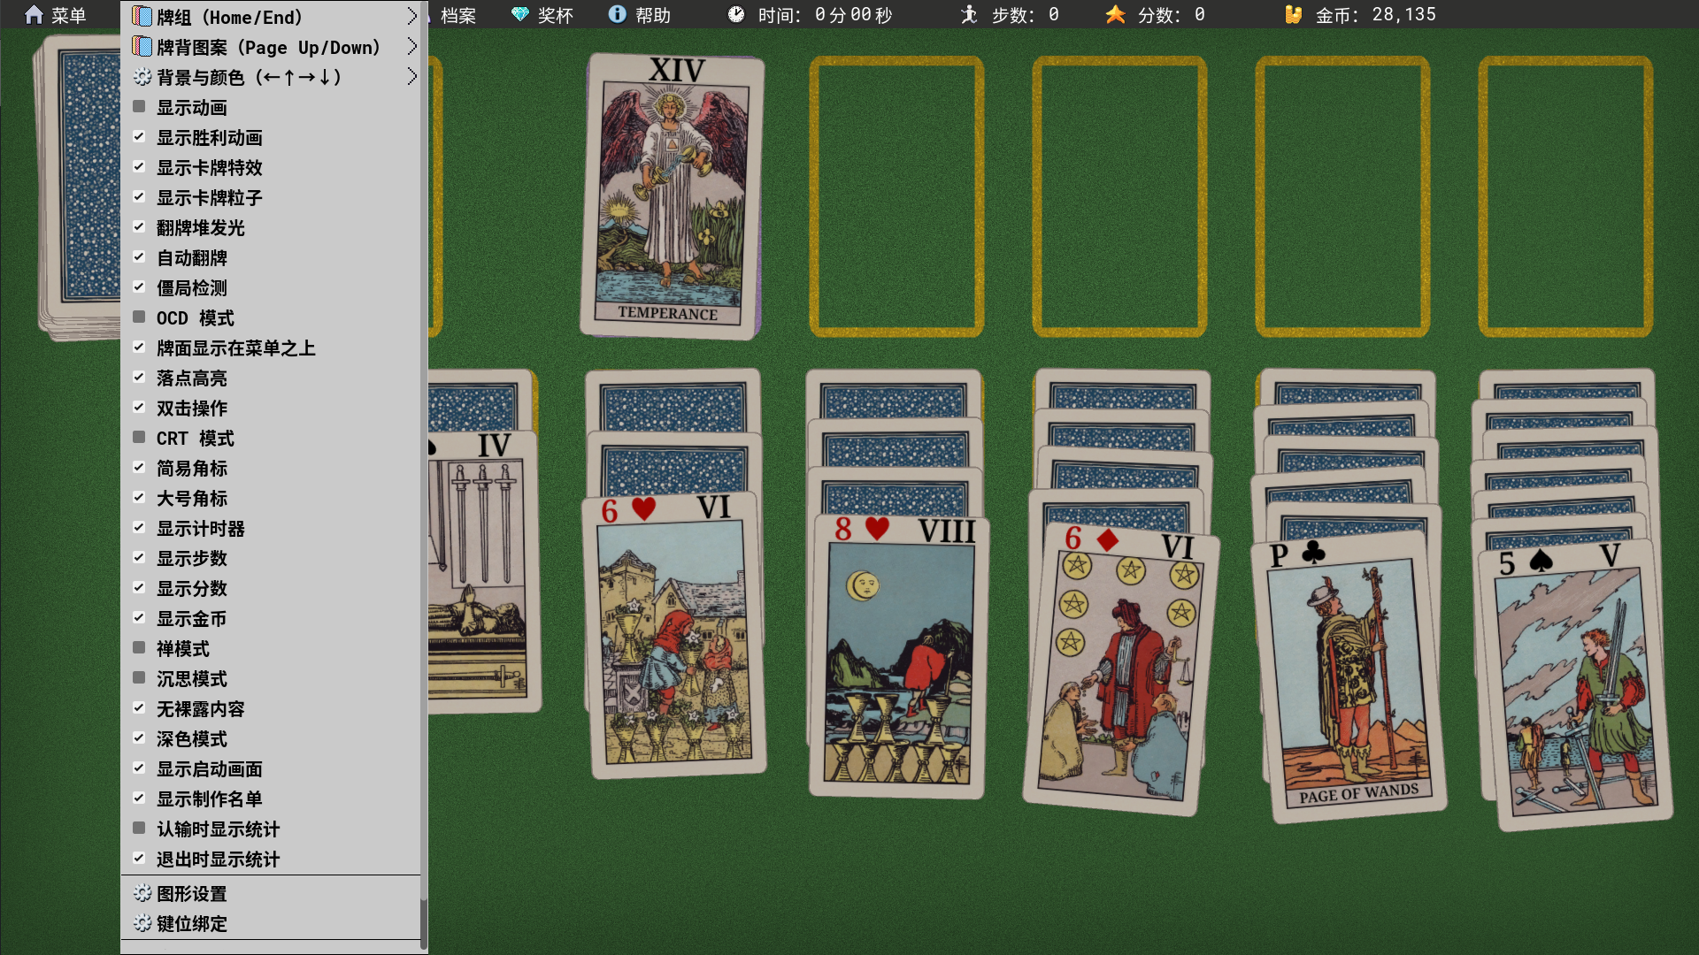Click the gold star 分数 icon
The height and width of the screenshot is (955, 1699).
tap(1116, 15)
